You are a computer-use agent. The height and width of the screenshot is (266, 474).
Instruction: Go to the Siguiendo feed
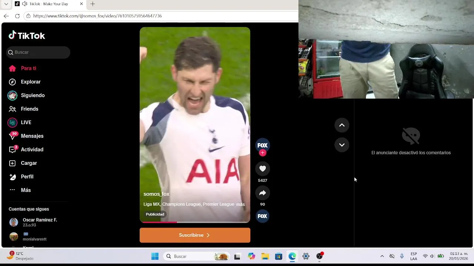click(x=26, y=95)
